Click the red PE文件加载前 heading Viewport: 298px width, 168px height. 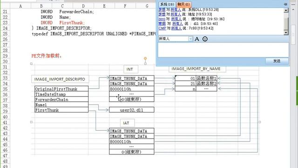click(x=47, y=56)
